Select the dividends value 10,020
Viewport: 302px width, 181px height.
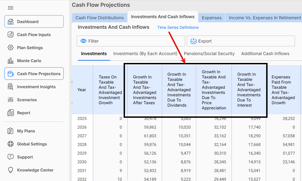[185, 127]
